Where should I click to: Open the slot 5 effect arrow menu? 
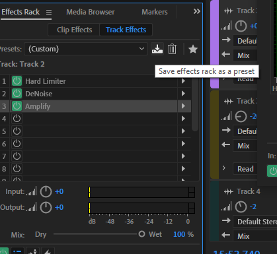pos(183,131)
